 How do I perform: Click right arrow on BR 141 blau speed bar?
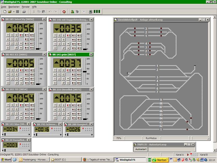tap(29, 134)
